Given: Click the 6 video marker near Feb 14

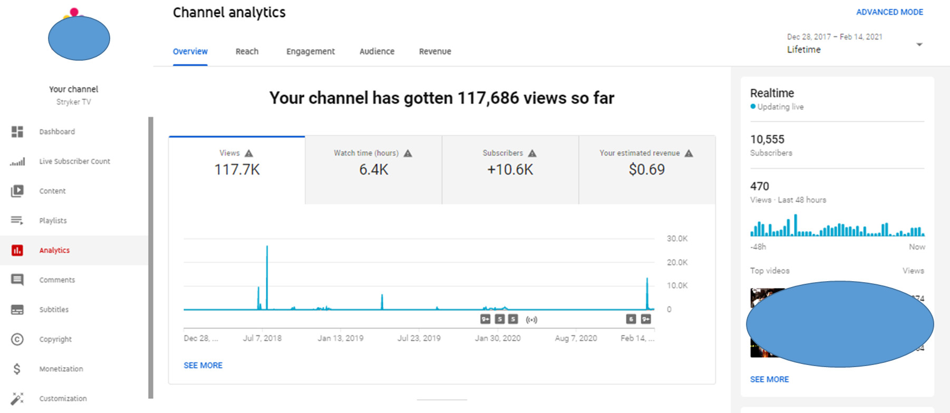Looking at the screenshot, I should point(631,319).
